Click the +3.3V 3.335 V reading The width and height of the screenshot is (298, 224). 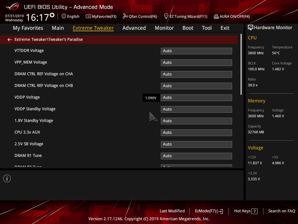coord(254,179)
